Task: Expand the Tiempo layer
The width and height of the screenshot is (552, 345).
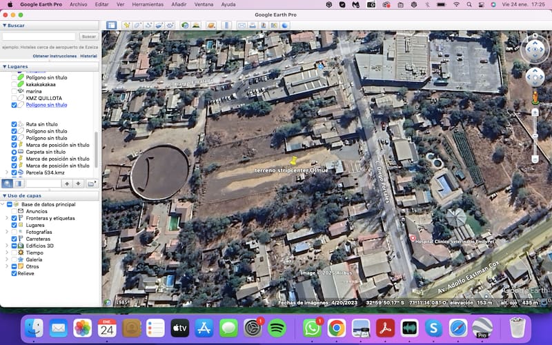Action: click(x=7, y=253)
